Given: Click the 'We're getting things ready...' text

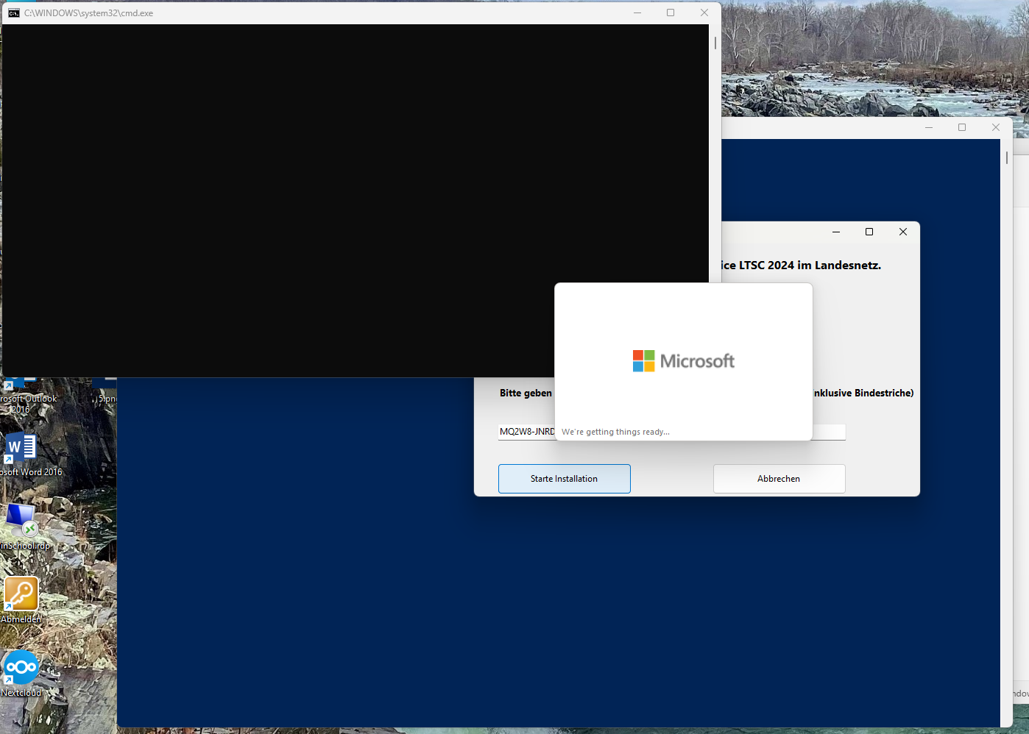Looking at the screenshot, I should [x=616, y=432].
